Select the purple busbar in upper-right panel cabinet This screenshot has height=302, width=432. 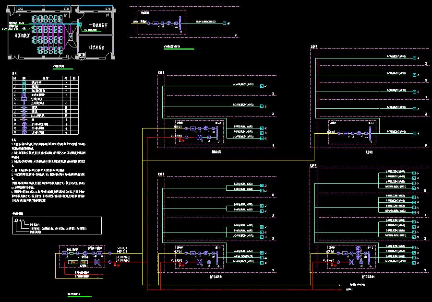tap(370, 133)
